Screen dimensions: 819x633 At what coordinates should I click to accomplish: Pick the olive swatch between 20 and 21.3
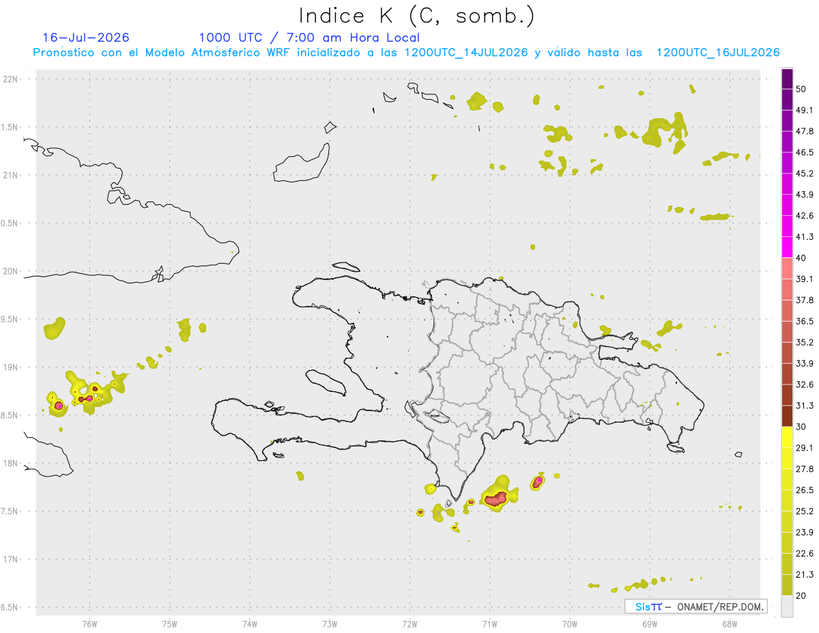pos(787,585)
